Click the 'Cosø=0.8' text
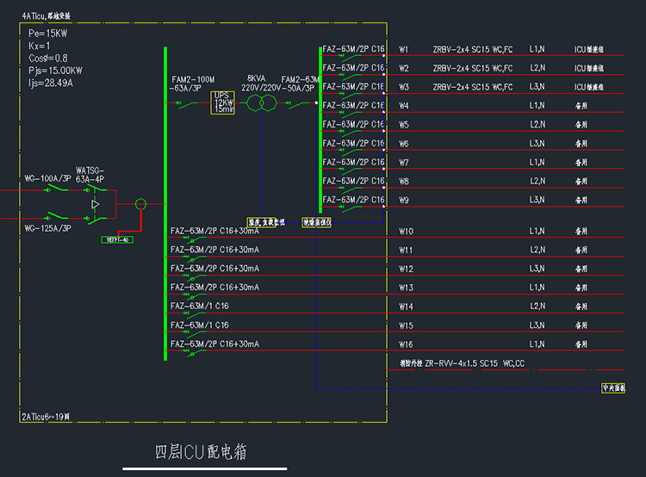Viewport: 646px width, 477px height. pos(47,58)
